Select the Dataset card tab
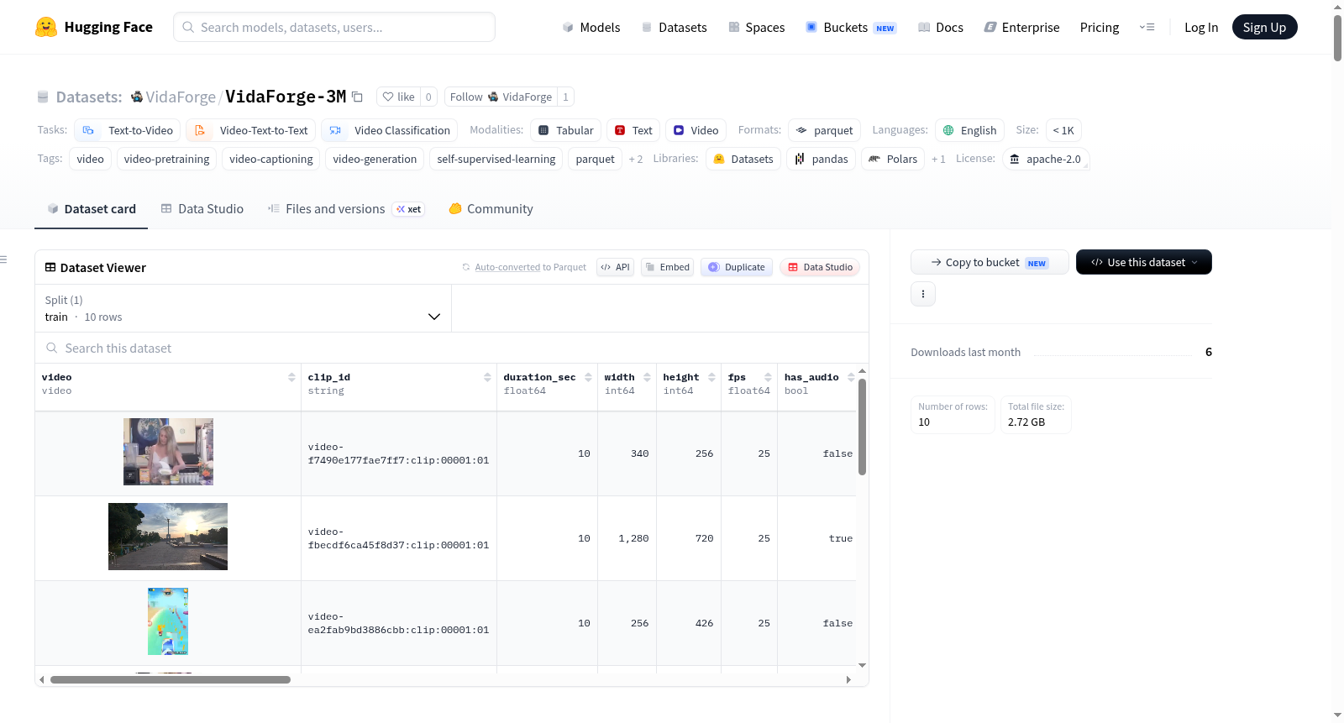The image size is (1344, 723). point(92,208)
